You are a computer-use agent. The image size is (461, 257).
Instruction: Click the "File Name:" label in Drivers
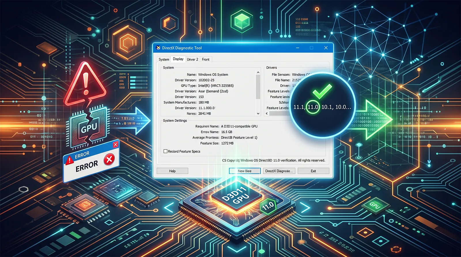pos(283,80)
